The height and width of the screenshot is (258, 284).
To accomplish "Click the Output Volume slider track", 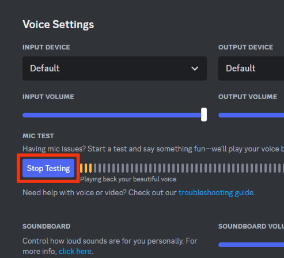I will (251, 115).
